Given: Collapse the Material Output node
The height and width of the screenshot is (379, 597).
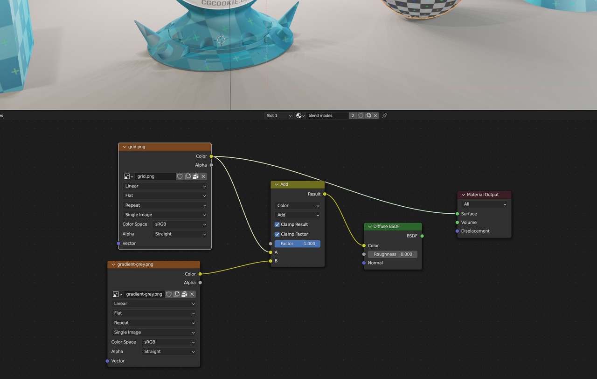Looking at the screenshot, I should [463, 195].
